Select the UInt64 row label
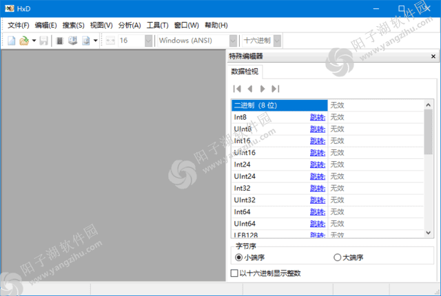Screen dimensions: 441x296 (x=245, y=224)
